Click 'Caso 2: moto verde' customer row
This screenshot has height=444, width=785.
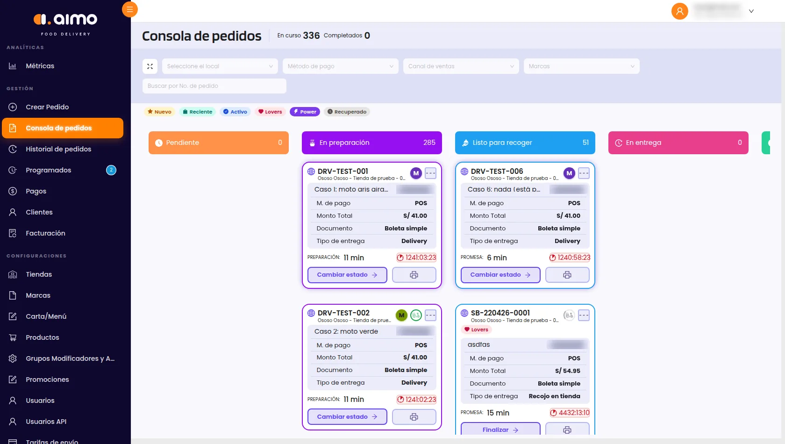[372, 331]
